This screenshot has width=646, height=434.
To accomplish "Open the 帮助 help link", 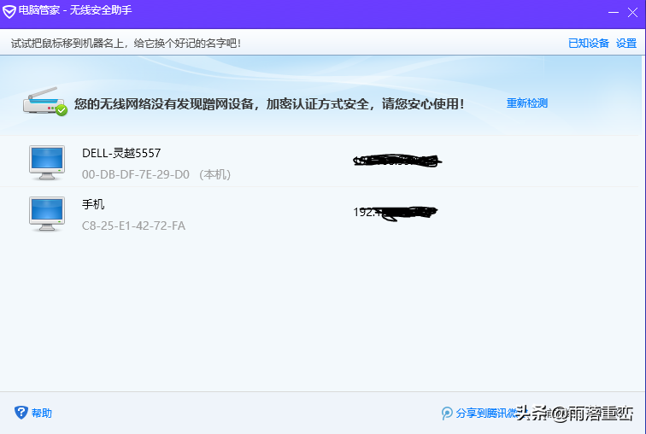I will coord(42,413).
